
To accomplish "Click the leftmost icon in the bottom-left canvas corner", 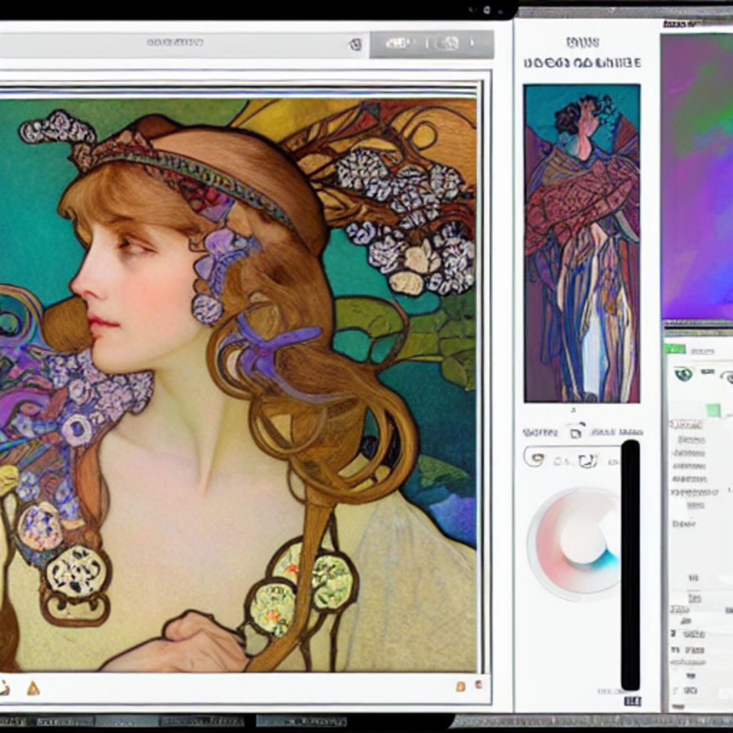I will [5, 687].
